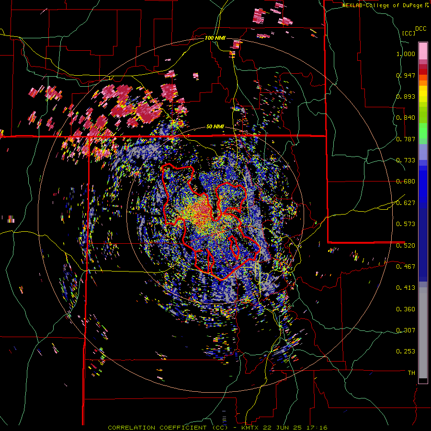Click the [CC] legend heading

(408, 33)
